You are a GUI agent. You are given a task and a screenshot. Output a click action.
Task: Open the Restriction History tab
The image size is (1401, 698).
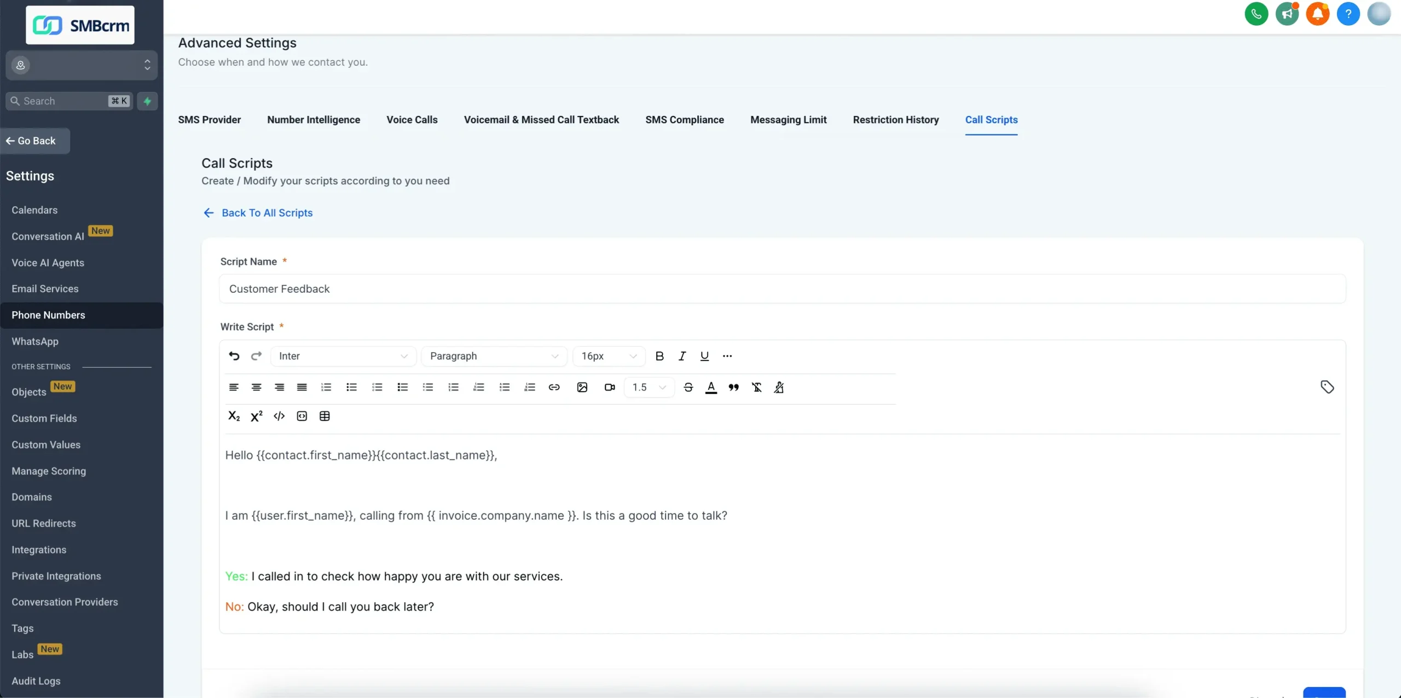tap(896, 120)
